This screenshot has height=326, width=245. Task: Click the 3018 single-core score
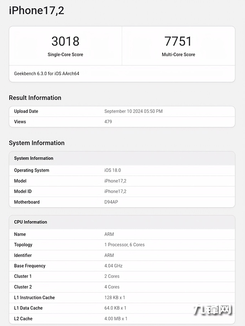tap(65, 41)
